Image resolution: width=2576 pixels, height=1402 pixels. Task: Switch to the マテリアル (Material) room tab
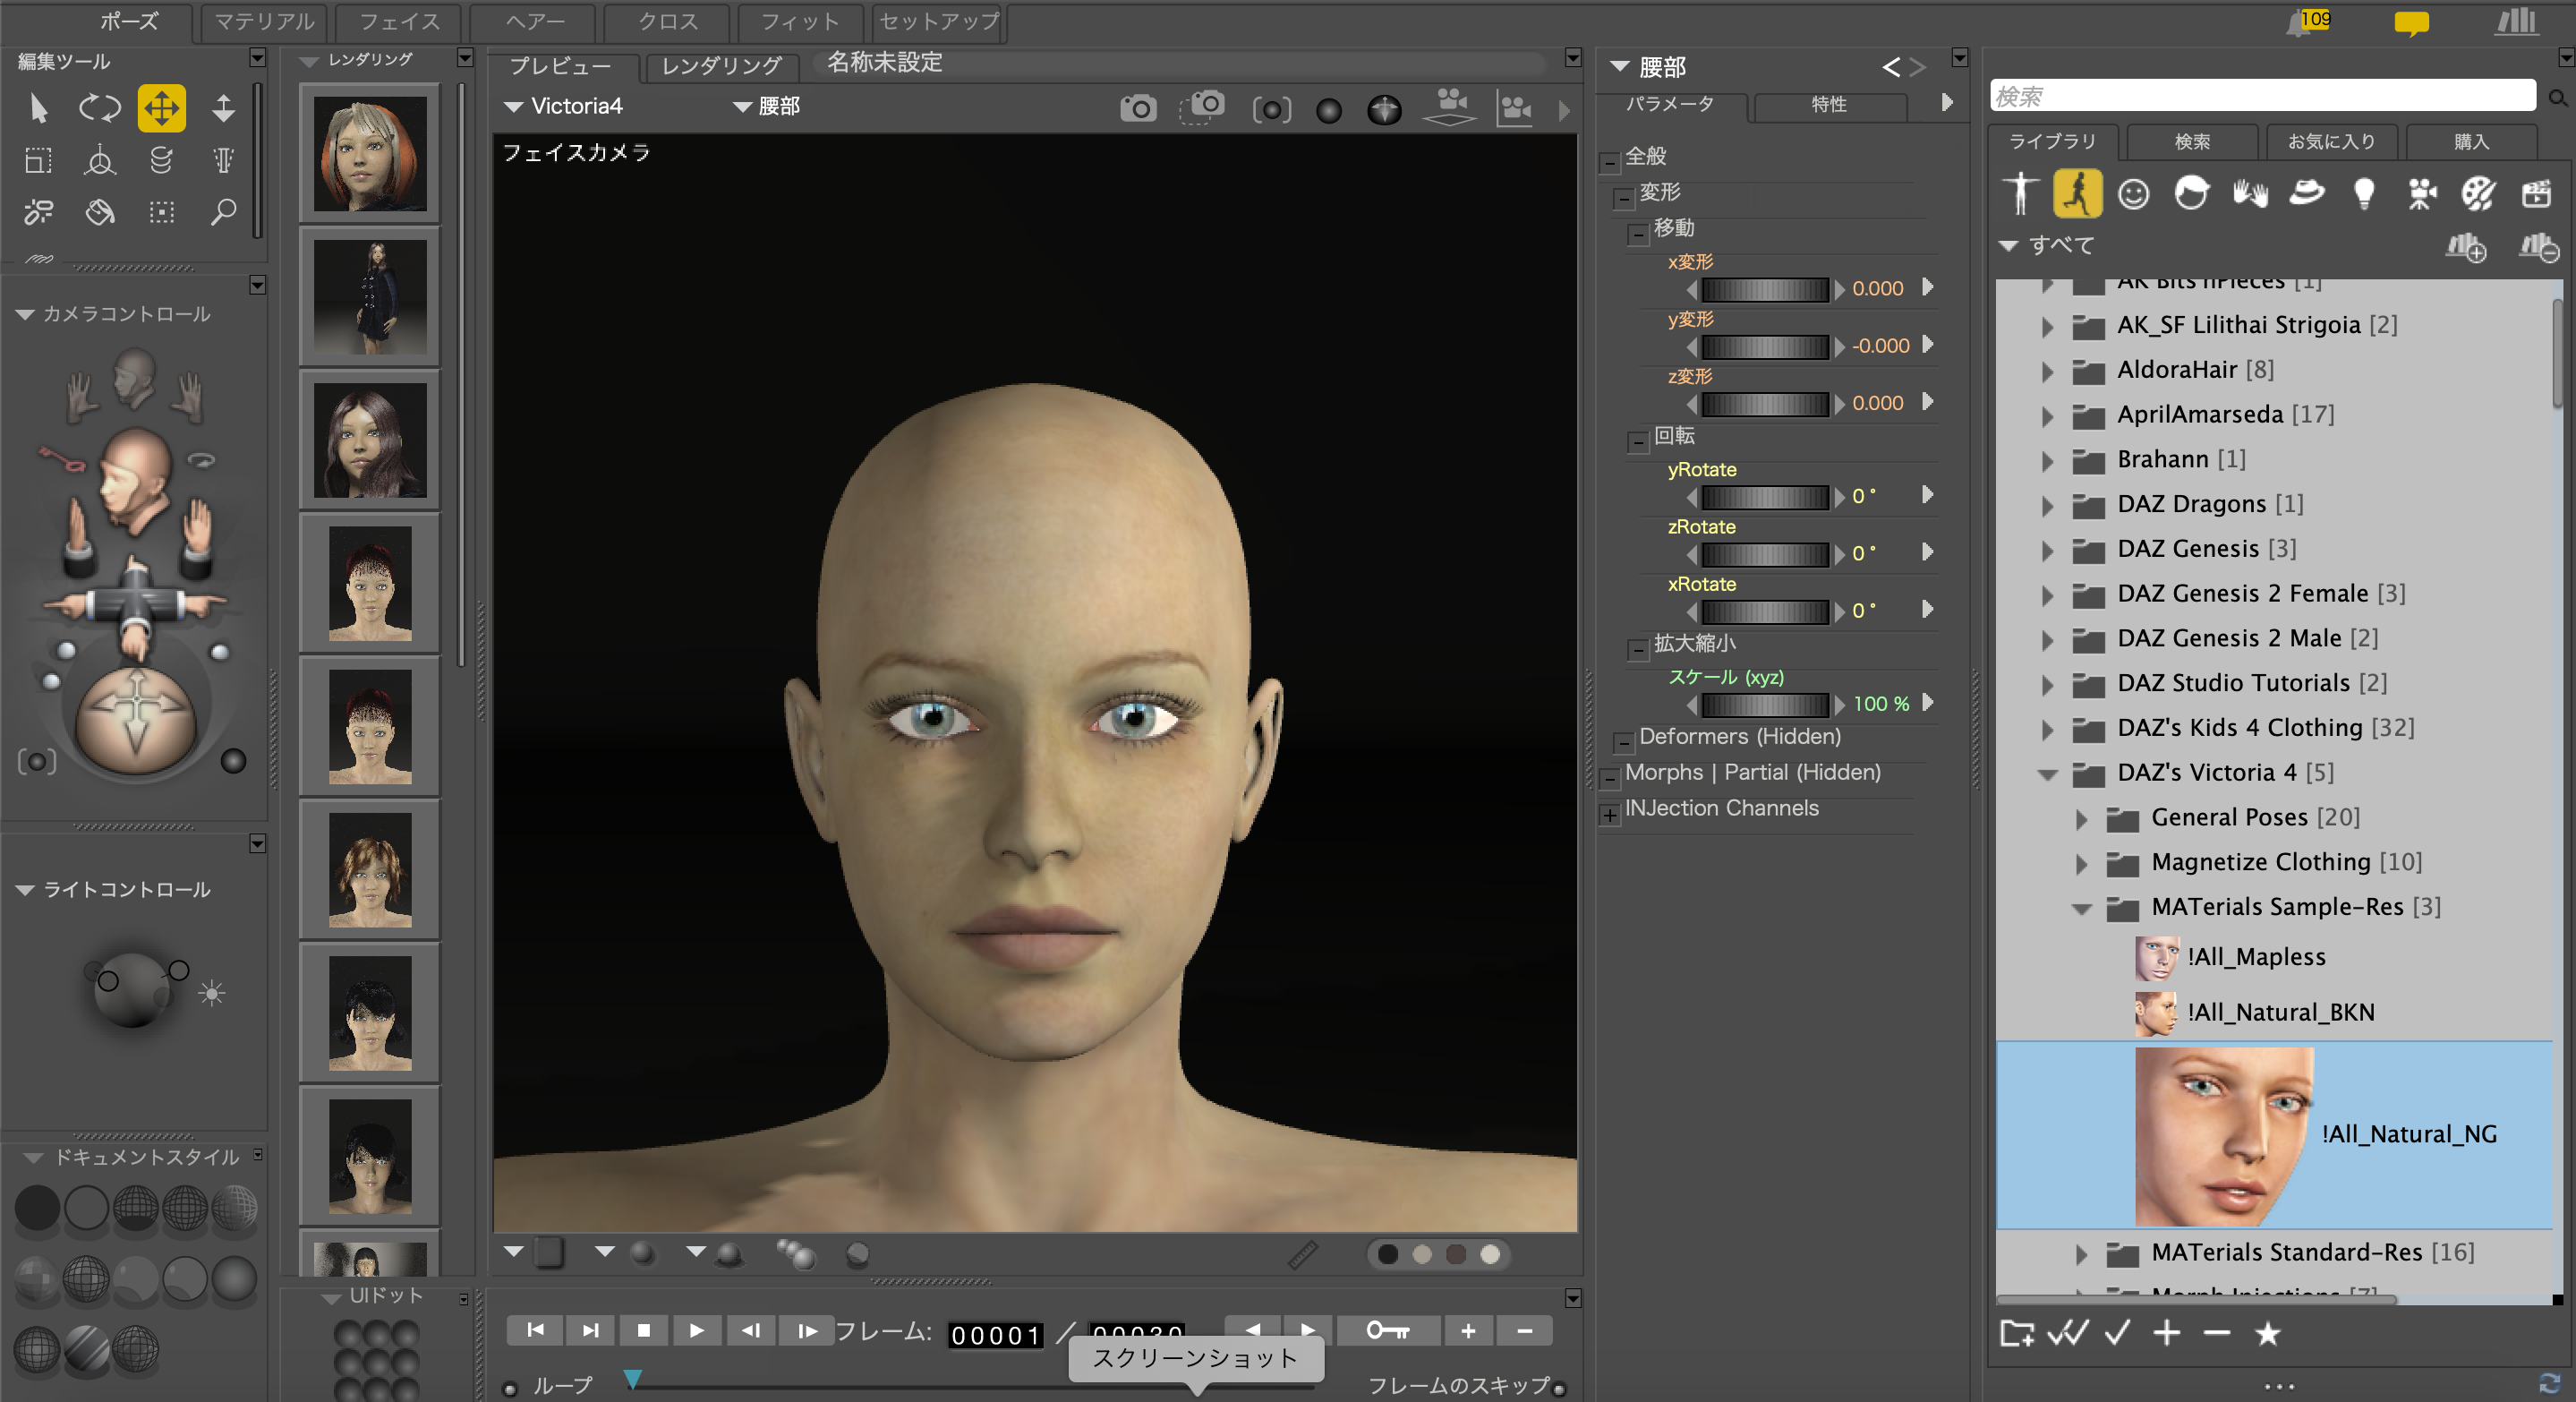264,21
